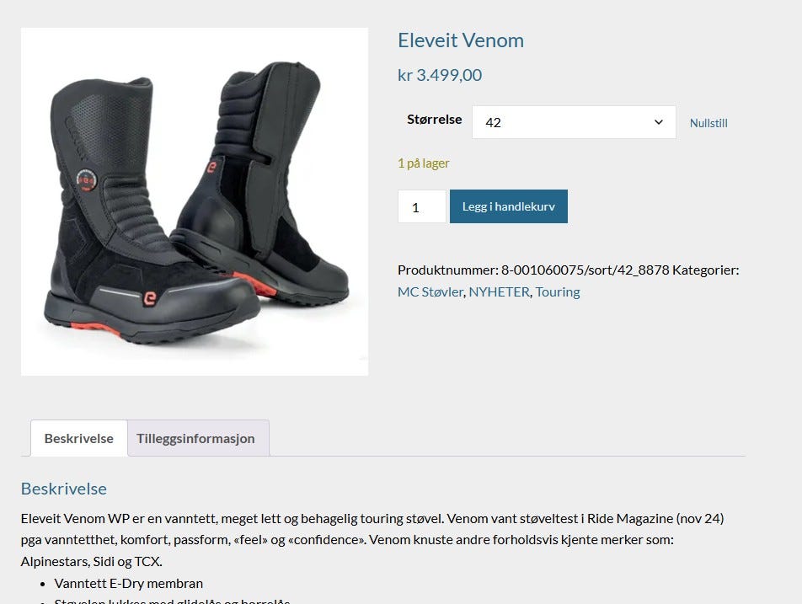Click the blue Beskrivelse section heading
The image size is (802, 604).
click(64, 489)
